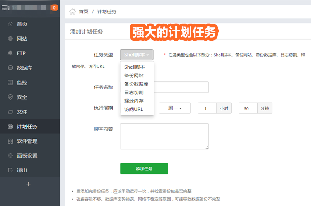Click the home icon in the sidebar
This screenshot has width=311, height=206.
point(10,24)
